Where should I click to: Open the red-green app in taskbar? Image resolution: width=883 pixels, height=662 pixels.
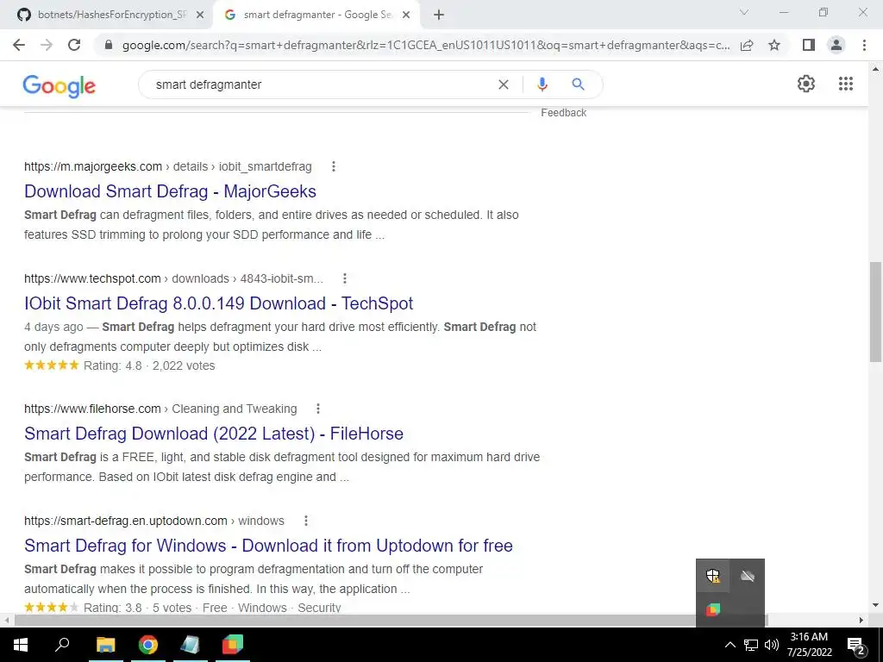(232, 645)
